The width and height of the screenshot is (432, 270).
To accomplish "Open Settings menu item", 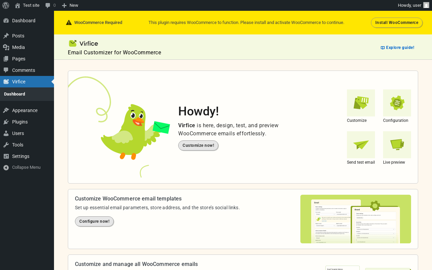I will [x=27, y=156].
